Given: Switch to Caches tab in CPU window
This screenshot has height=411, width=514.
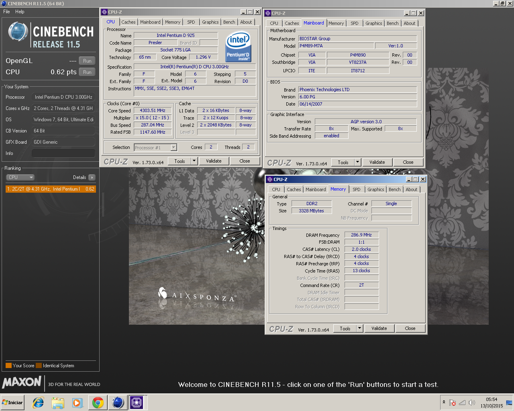Looking at the screenshot, I should pos(128,22).
